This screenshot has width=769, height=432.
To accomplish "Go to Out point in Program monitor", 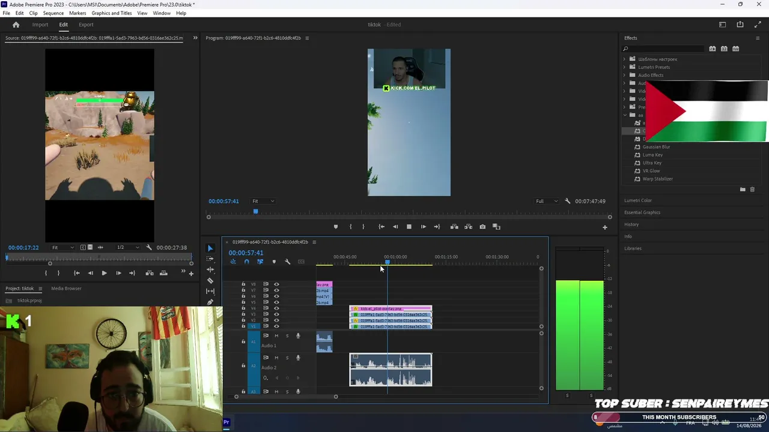I will point(437,227).
